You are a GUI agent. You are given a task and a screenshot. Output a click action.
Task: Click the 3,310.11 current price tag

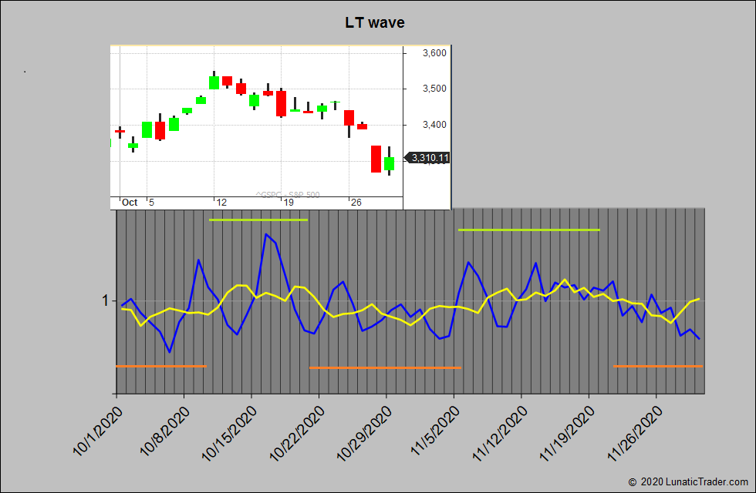(429, 158)
